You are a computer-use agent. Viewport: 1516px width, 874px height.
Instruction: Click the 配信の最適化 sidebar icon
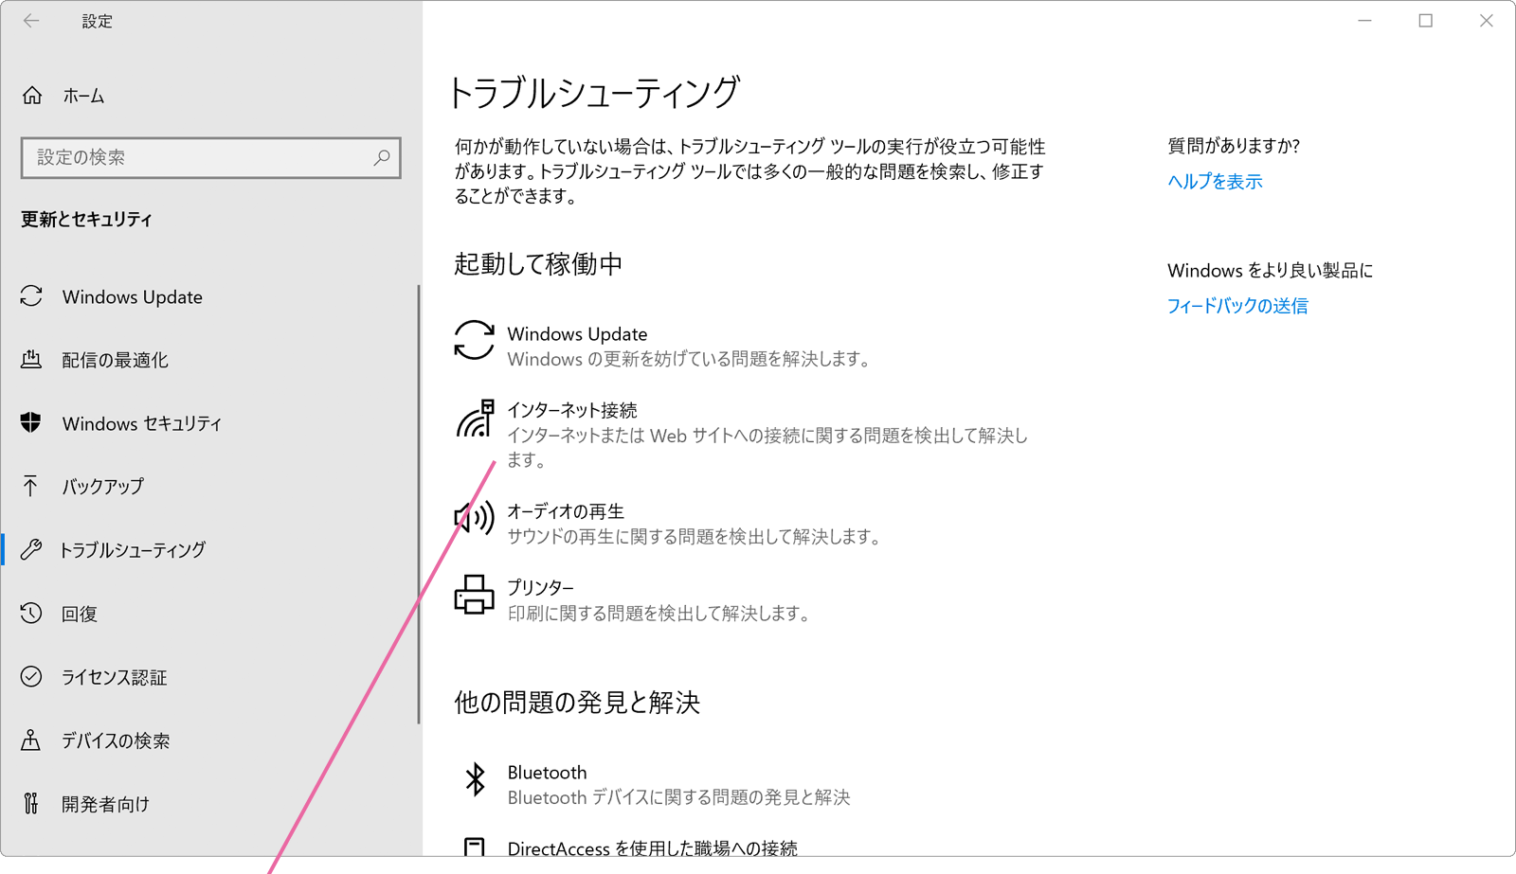[x=31, y=360]
